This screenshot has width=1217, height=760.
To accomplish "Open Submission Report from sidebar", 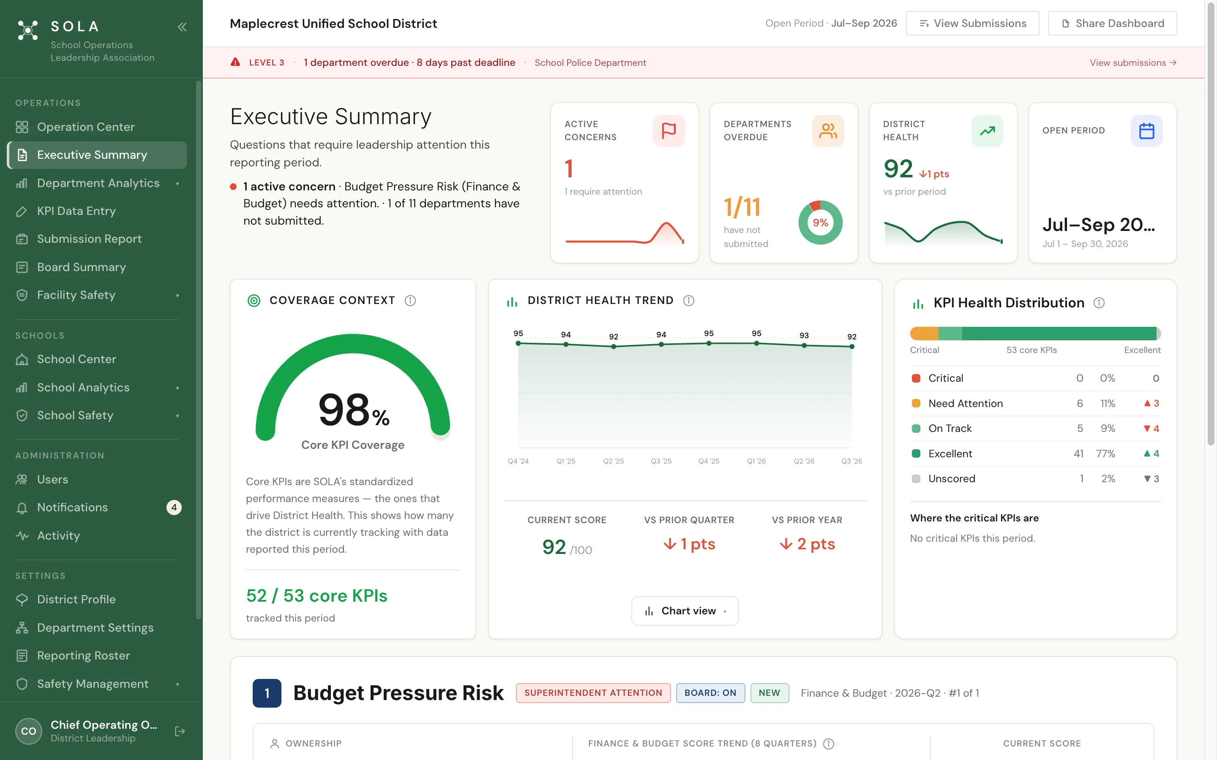I will pyautogui.click(x=96, y=239).
